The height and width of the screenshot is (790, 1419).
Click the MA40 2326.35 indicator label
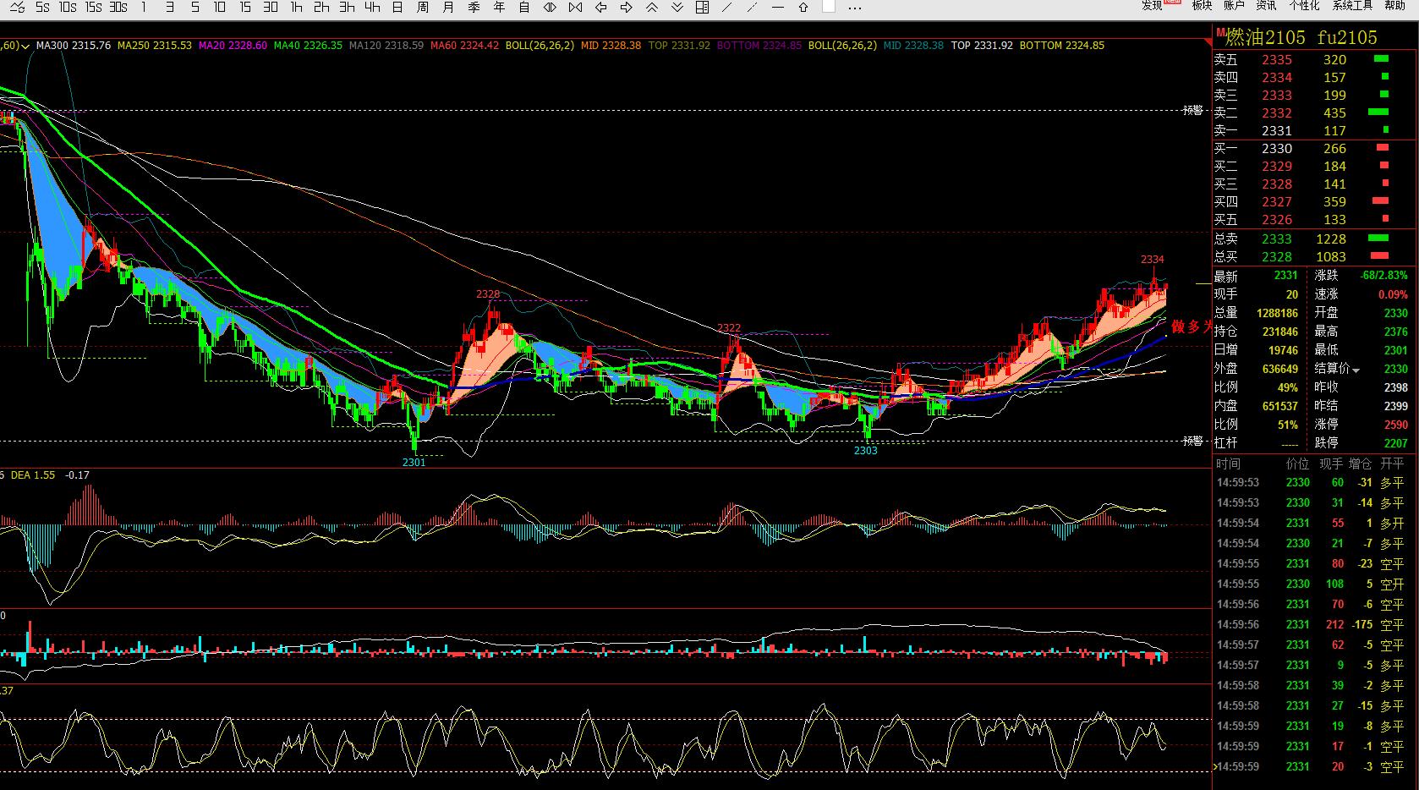coord(308,46)
